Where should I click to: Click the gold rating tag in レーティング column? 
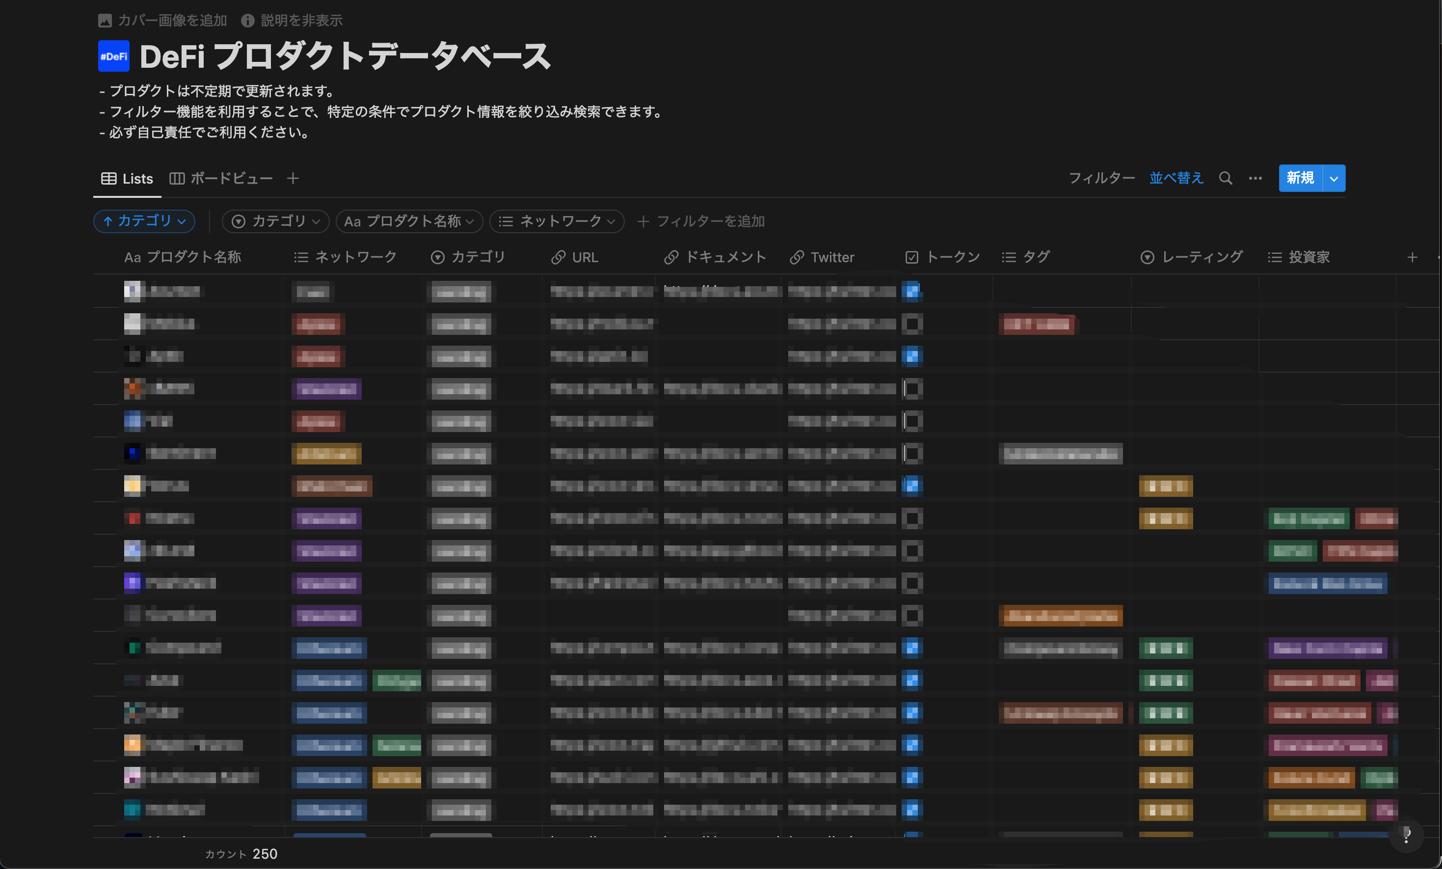click(x=1165, y=486)
